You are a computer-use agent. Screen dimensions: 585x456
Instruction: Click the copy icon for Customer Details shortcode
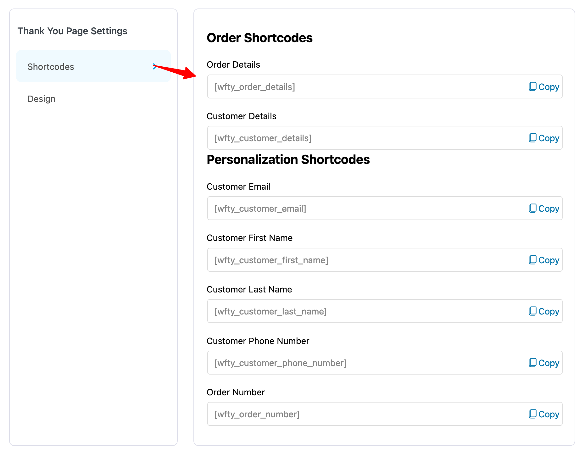point(533,138)
